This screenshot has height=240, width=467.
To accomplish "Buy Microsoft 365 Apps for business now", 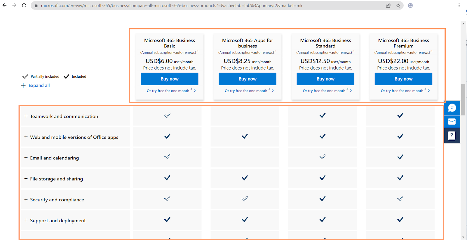I will click(248, 79).
